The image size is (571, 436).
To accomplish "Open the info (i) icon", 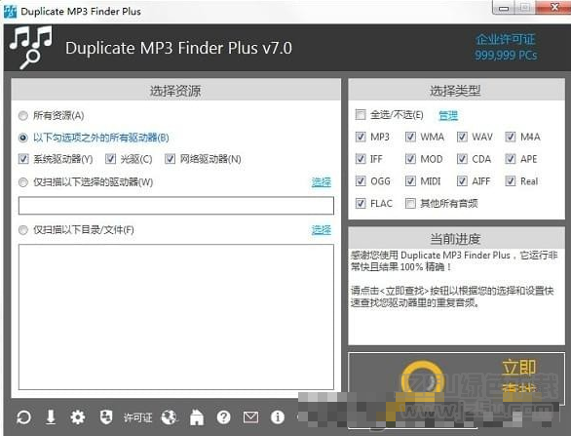I will pyautogui.click(x=278, y=417).
